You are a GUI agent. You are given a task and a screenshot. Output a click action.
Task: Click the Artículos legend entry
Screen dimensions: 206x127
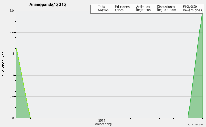coord(143,7)
